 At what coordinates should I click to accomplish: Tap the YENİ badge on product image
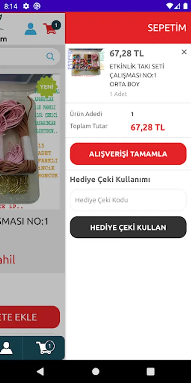point(47,86)
